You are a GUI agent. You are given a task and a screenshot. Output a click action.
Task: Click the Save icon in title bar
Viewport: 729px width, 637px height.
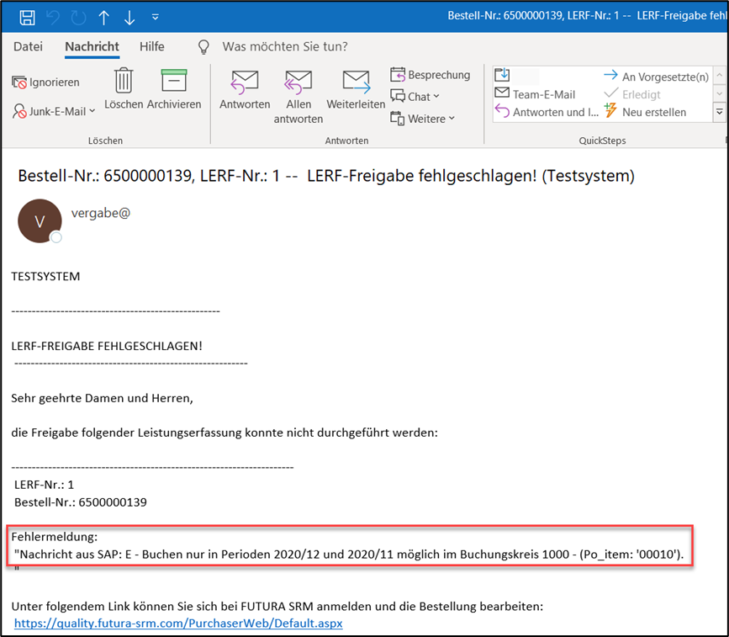[x=27, y=17]
